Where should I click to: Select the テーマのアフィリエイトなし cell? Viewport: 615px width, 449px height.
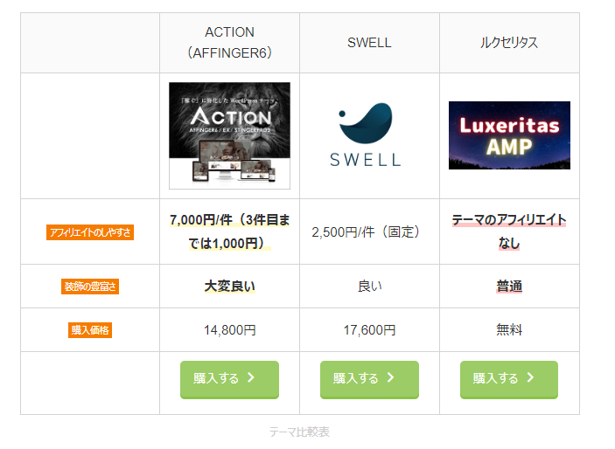509,231
